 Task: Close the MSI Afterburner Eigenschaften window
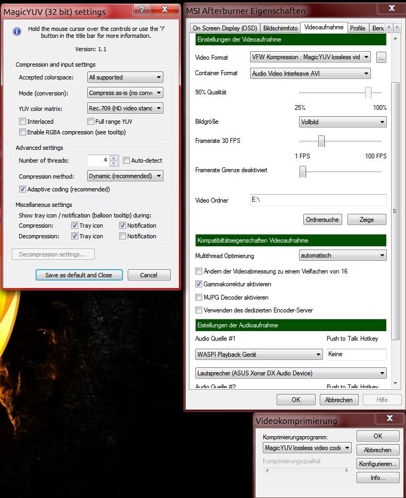pyautogui.click(x=392, y=8)
